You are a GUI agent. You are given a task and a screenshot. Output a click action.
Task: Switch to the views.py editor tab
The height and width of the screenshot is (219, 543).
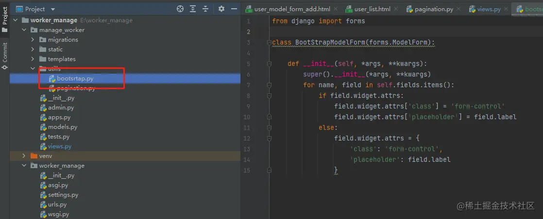(x=489, y=9)
